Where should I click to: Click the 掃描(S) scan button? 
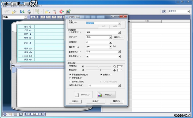(106, 95)
